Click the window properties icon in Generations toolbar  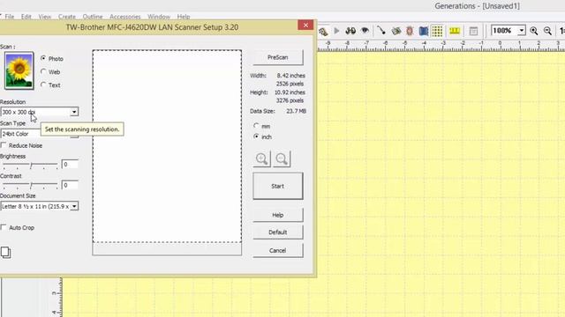[473, 31]
